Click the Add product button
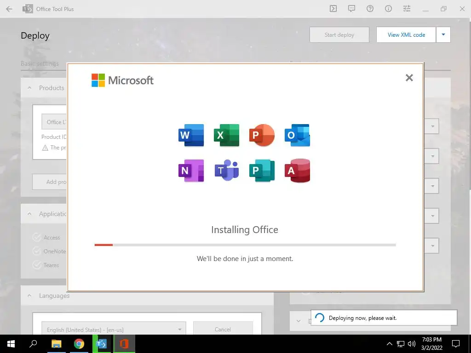This screenshot has width=471, height=353. [50, 182]
